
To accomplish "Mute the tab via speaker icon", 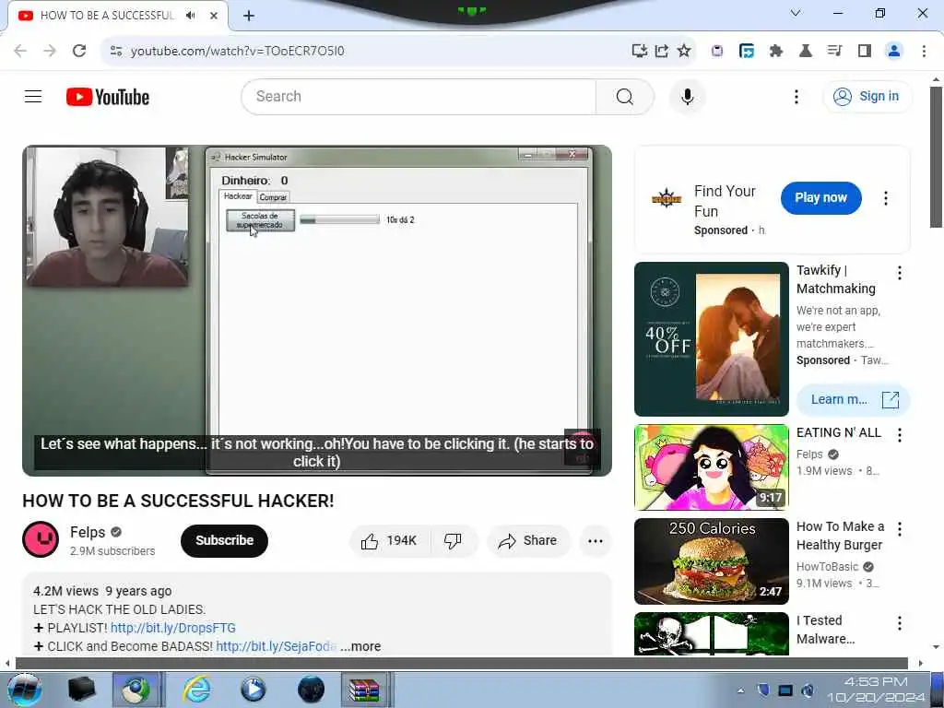I will click(191, 15).
